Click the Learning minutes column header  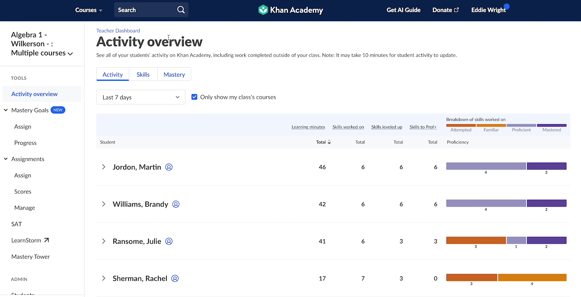308,127
